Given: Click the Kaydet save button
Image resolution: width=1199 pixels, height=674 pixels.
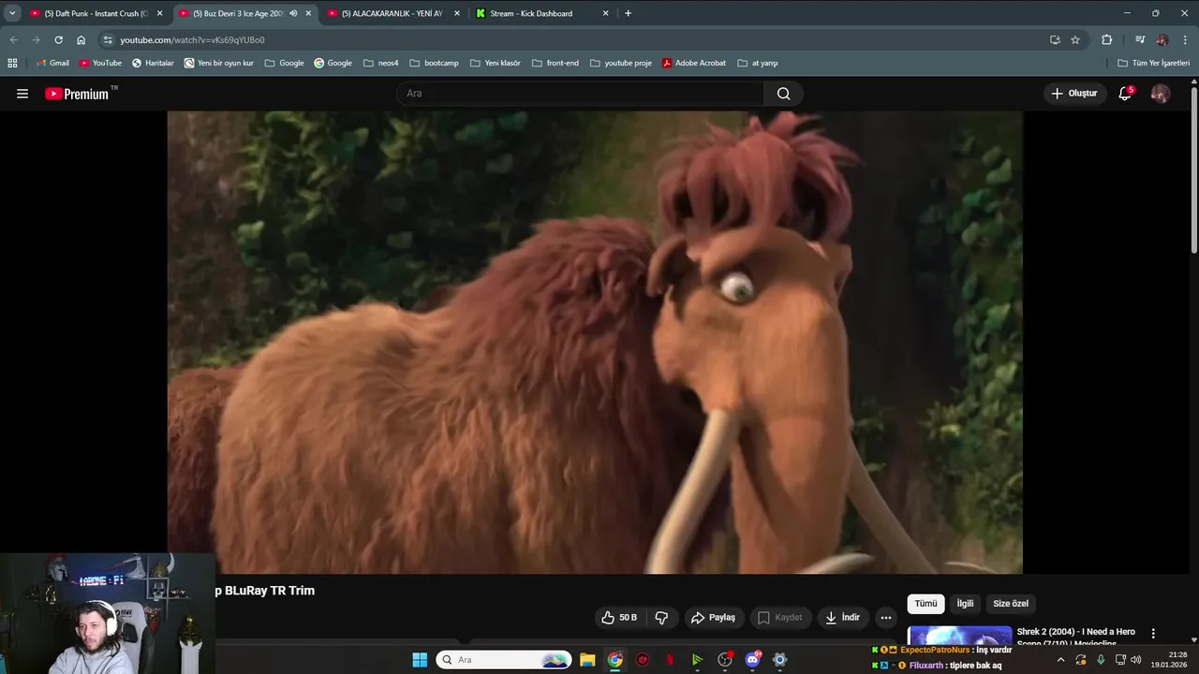Looking at the screenshot, I should [x=779, y=618].
